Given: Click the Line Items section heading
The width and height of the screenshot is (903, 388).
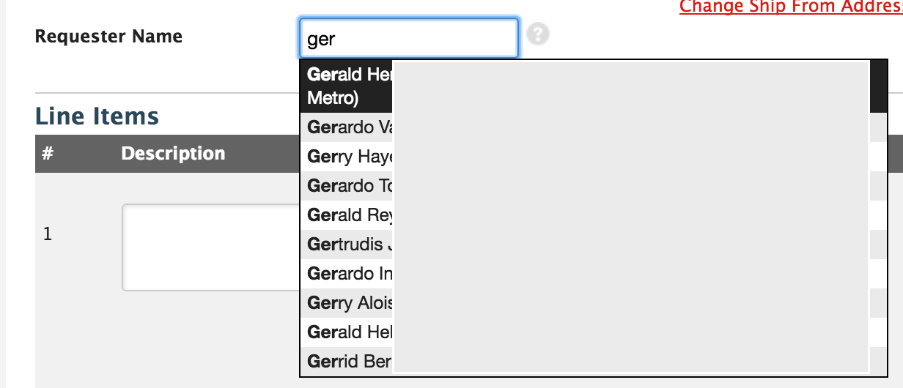Looking at the screenshot, I should pyautogui.click(x=97, y=116).
